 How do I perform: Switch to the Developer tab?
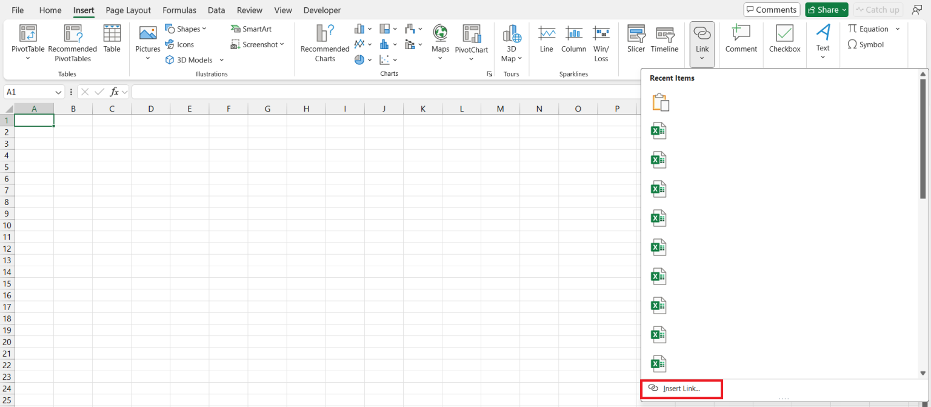click(322, 10)
